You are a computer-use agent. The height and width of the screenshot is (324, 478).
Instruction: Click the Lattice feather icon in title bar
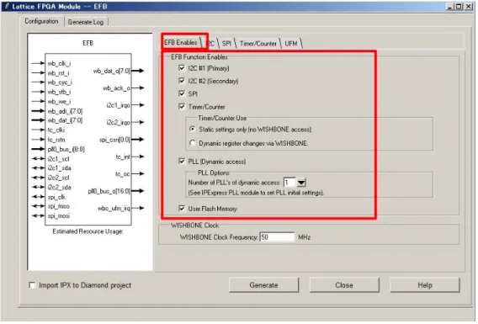[x=7, y=7]
